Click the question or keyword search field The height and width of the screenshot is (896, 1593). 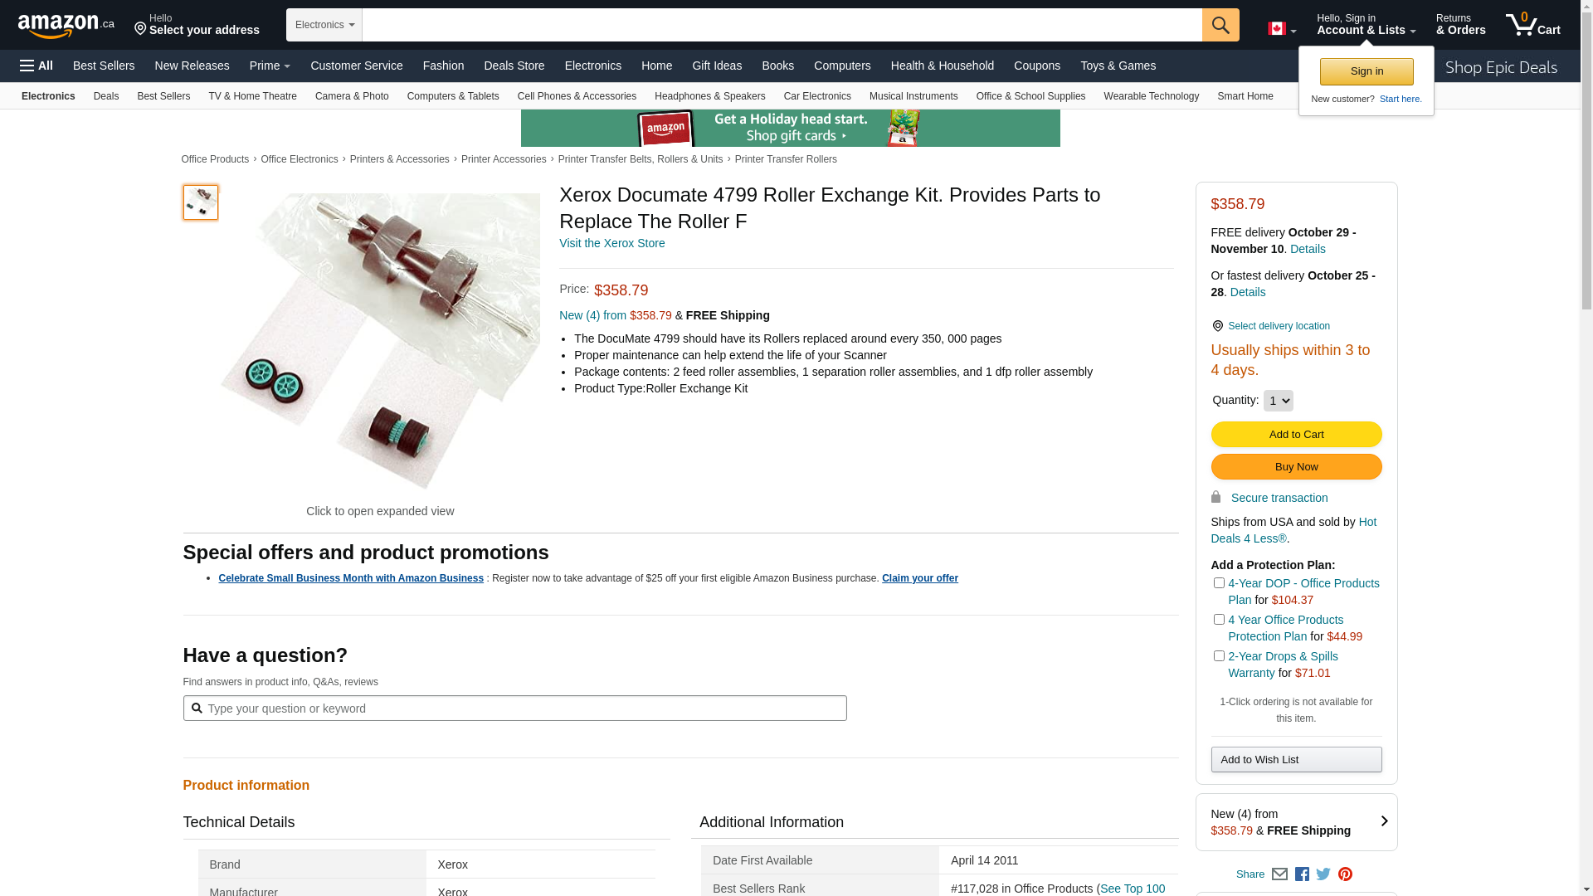click(x=523, y=709)
